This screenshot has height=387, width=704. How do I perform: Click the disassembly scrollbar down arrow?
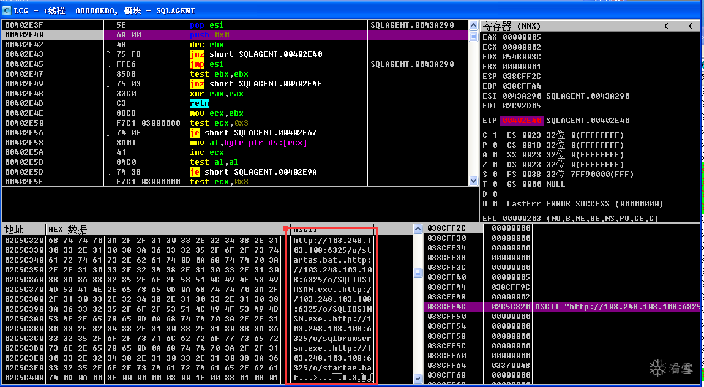473,181
